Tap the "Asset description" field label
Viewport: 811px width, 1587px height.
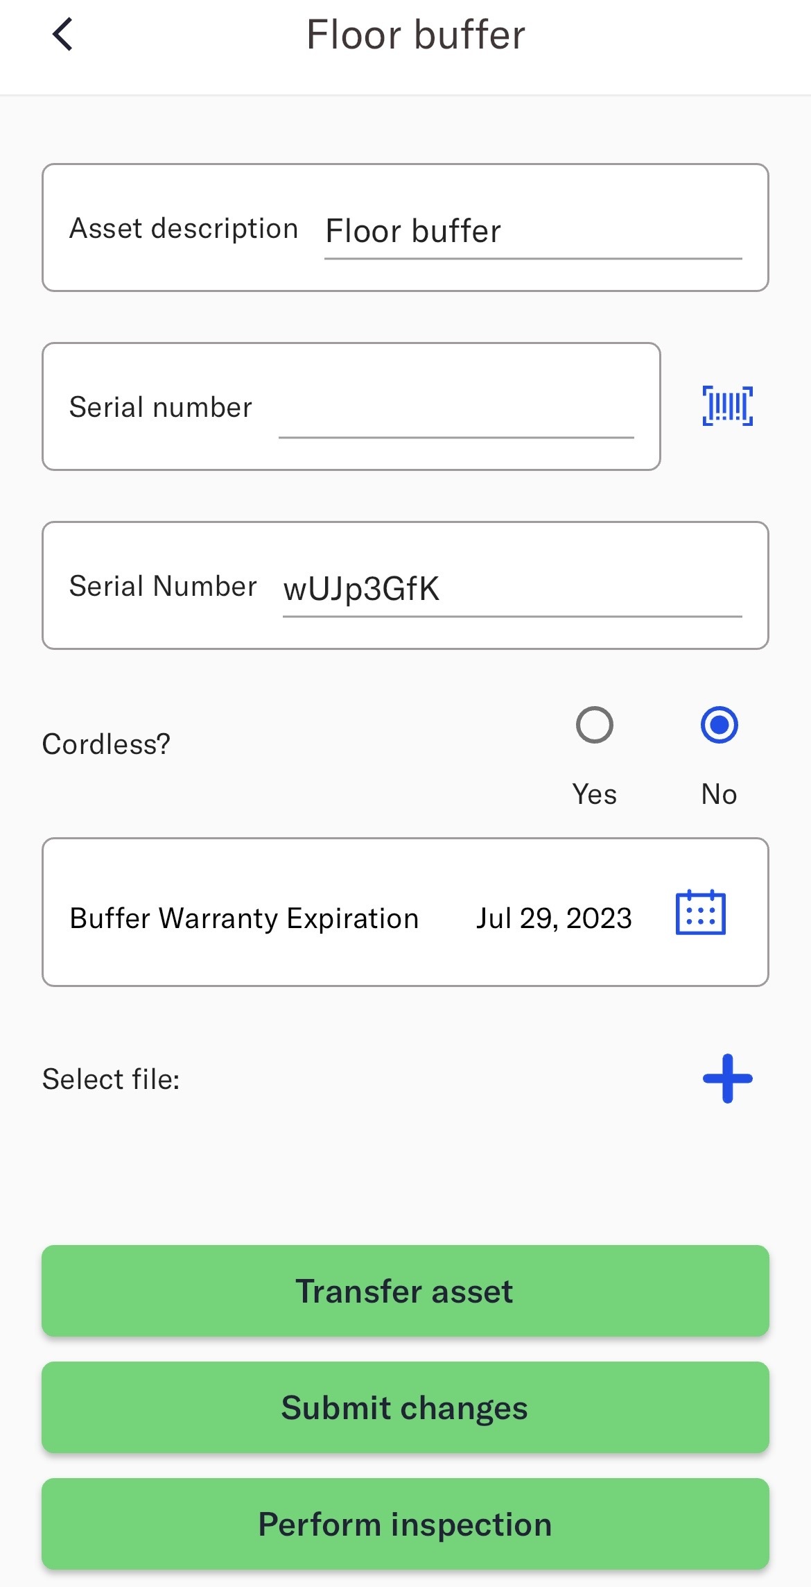click(184, 228)
